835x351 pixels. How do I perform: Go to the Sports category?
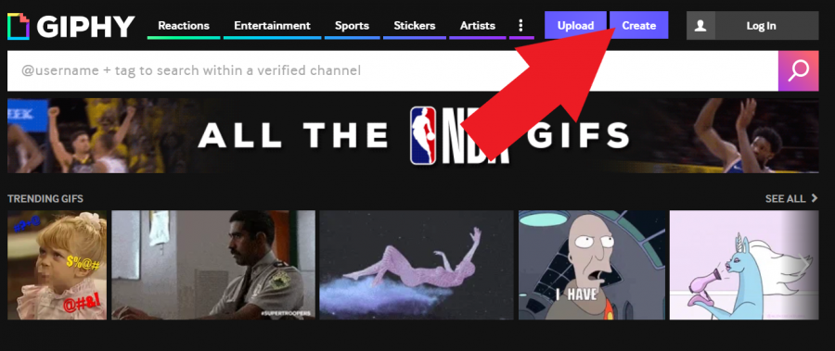tap(352, 26)
